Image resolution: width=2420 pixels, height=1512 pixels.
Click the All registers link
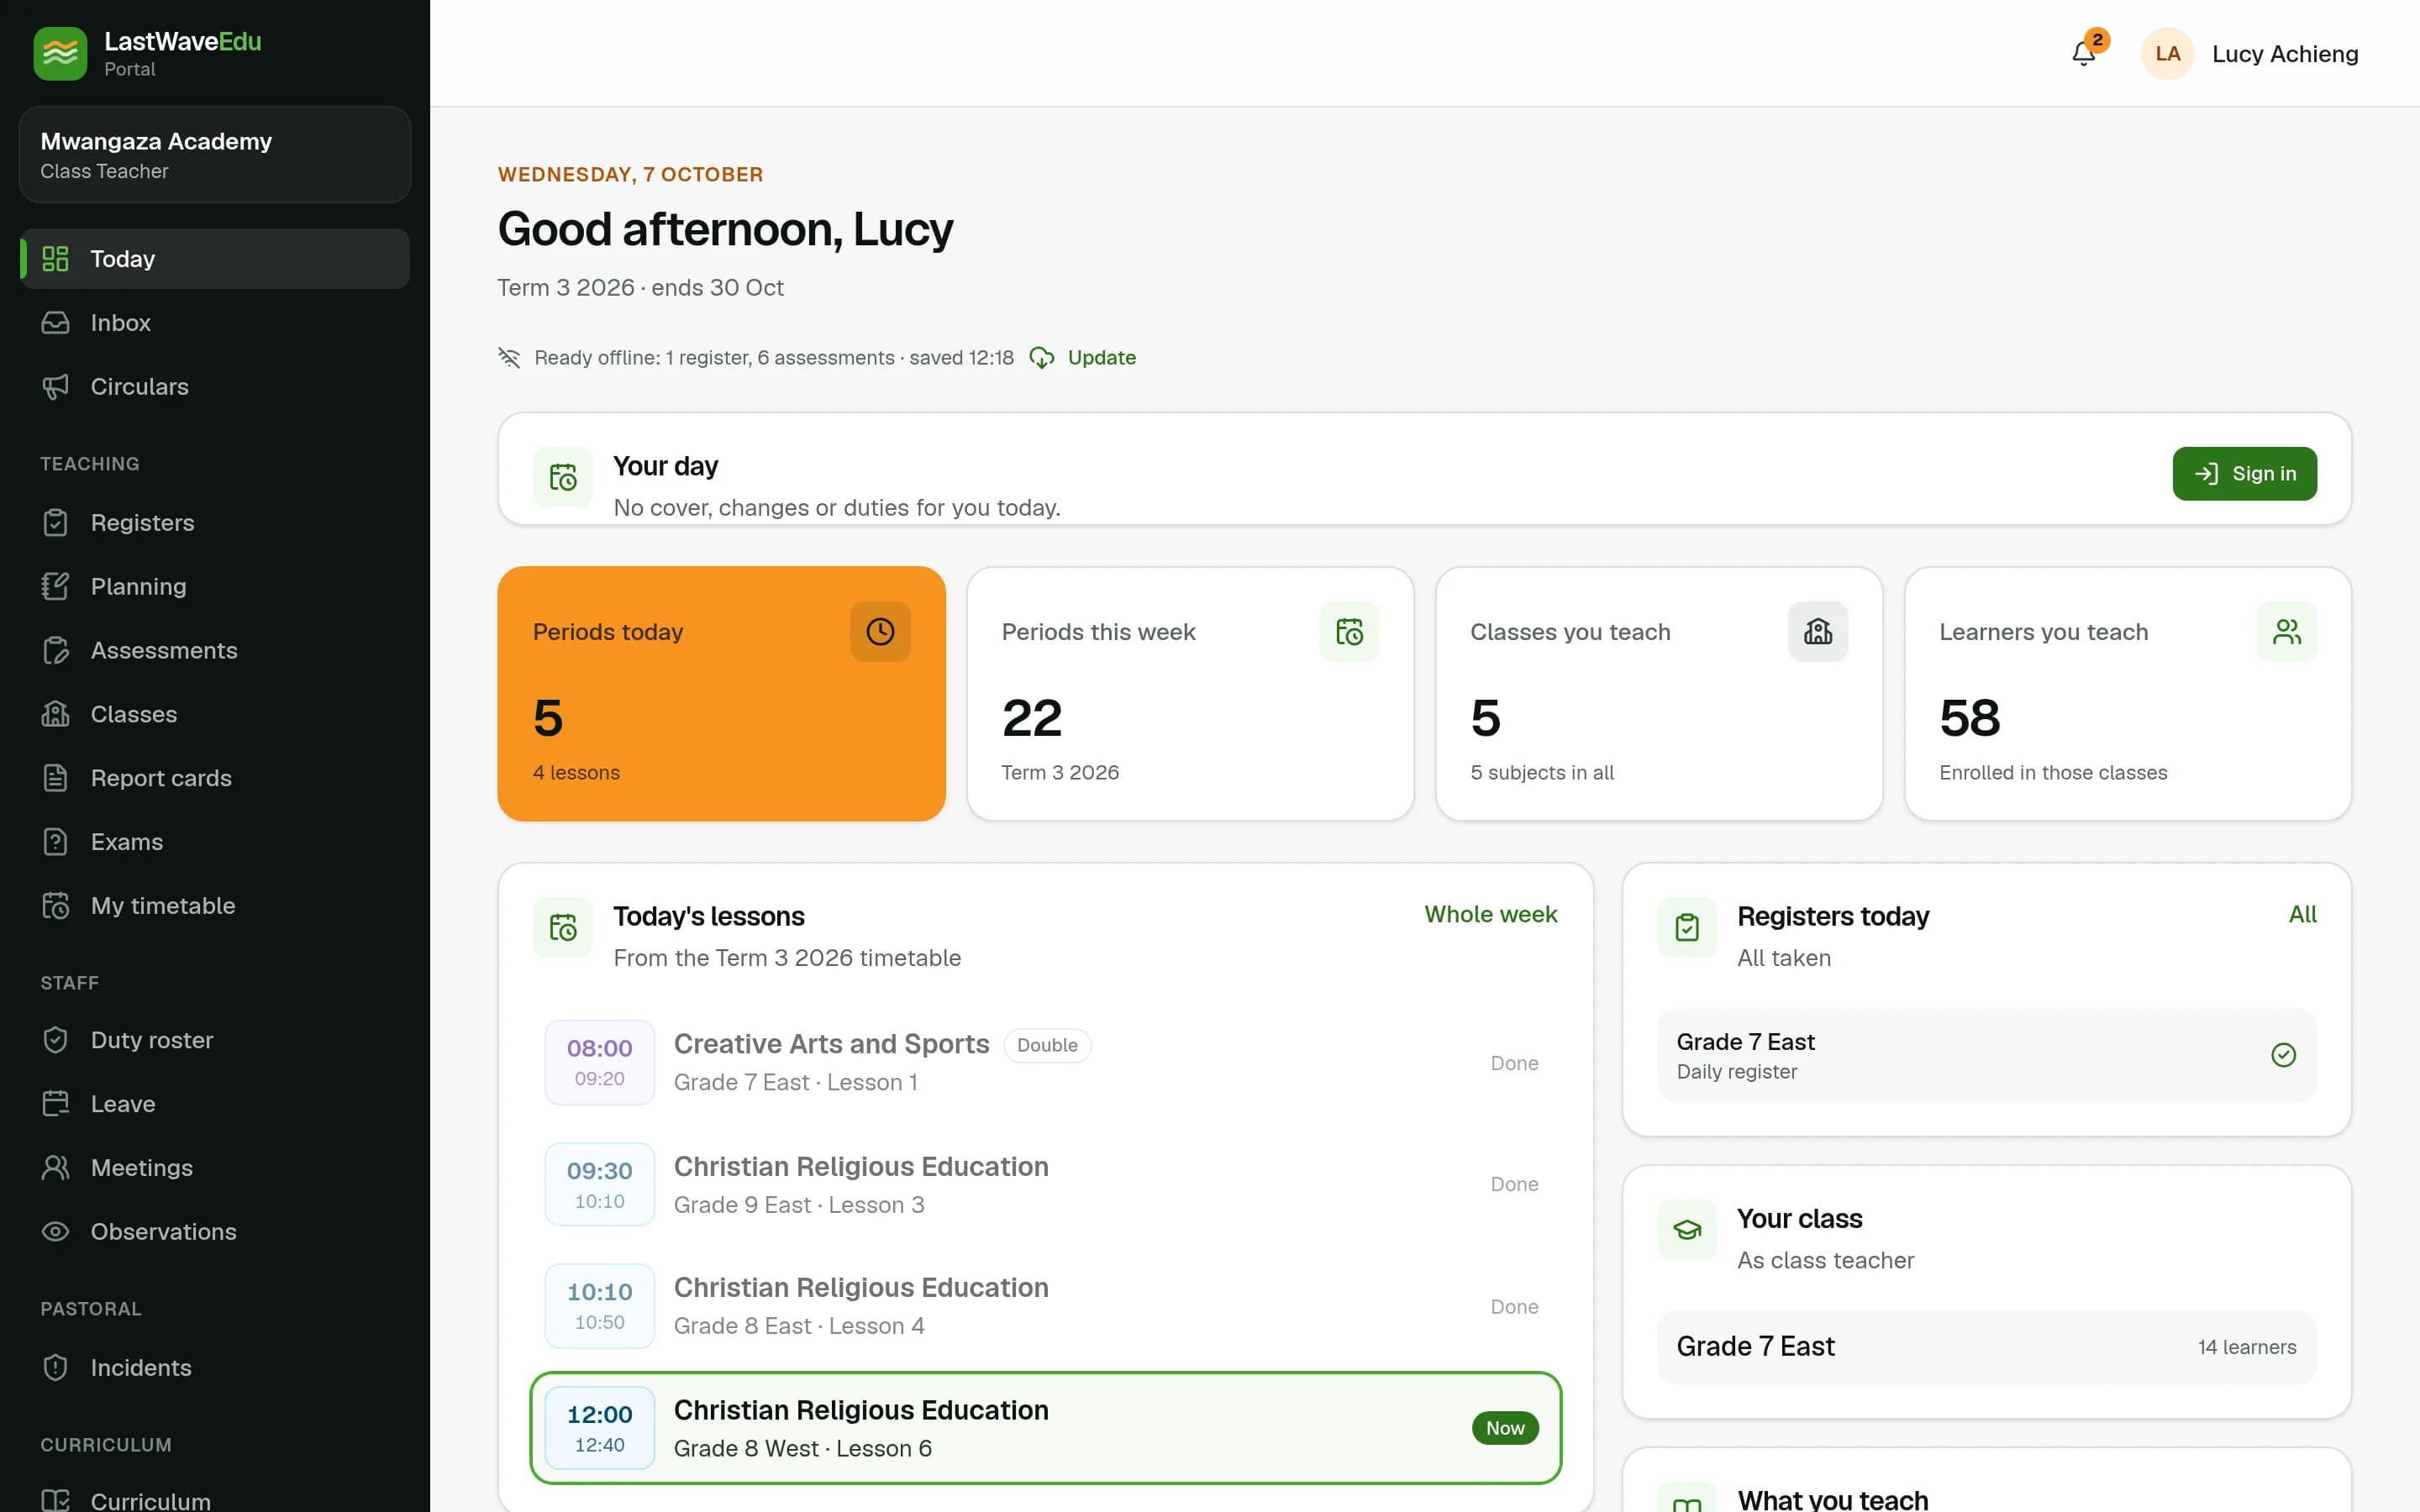pyautogui.click(x=2302, y=914)
